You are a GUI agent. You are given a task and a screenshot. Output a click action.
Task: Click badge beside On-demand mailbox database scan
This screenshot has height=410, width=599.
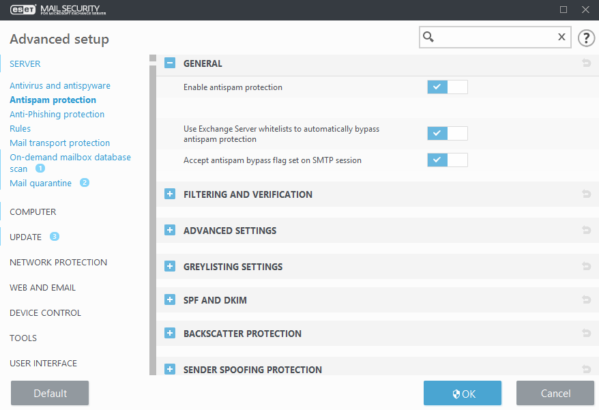[x=40, y=168]
